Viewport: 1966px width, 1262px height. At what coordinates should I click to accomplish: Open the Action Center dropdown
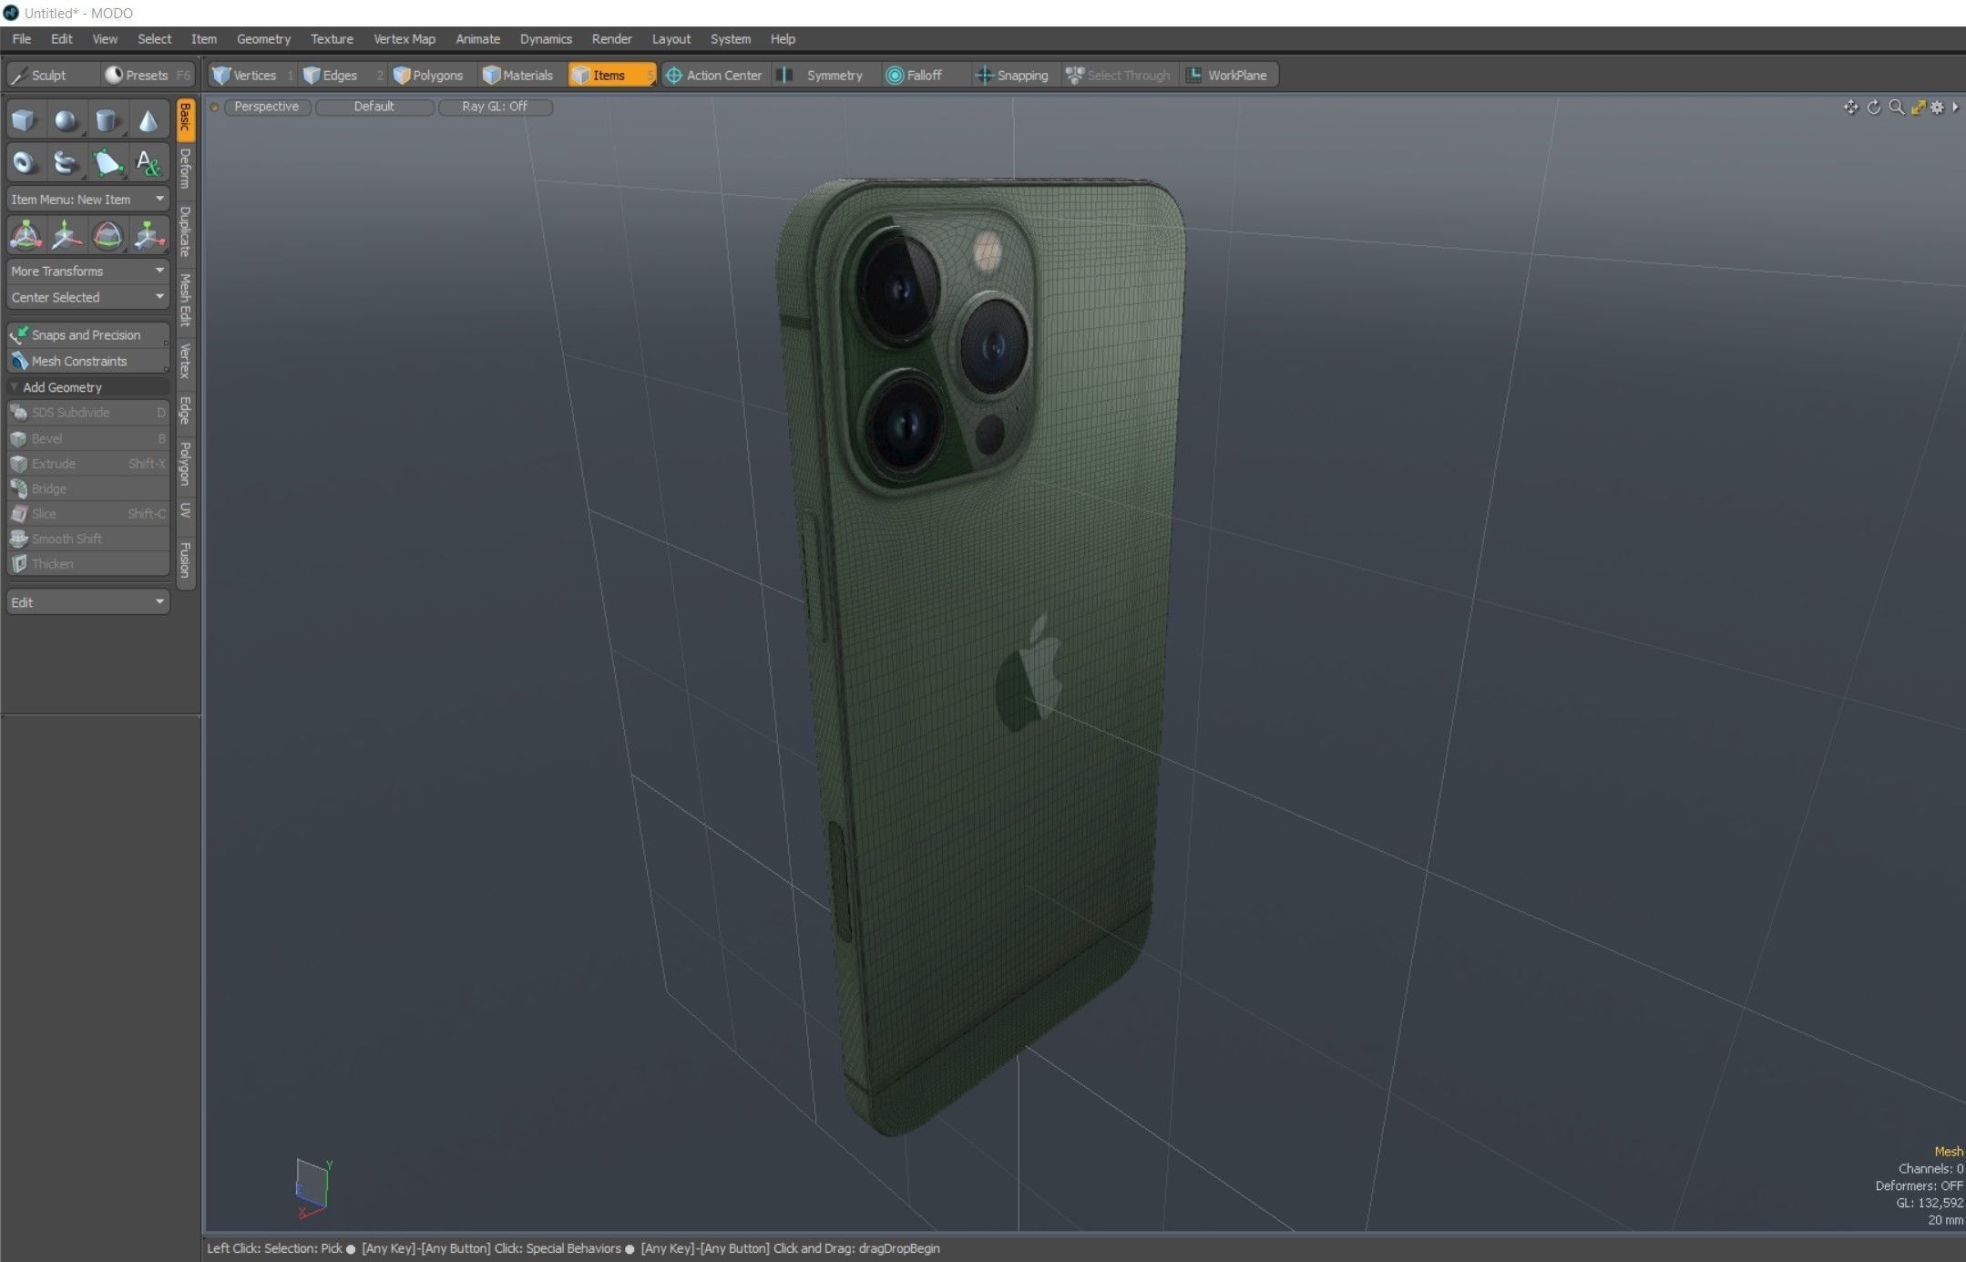pos(715,75)
